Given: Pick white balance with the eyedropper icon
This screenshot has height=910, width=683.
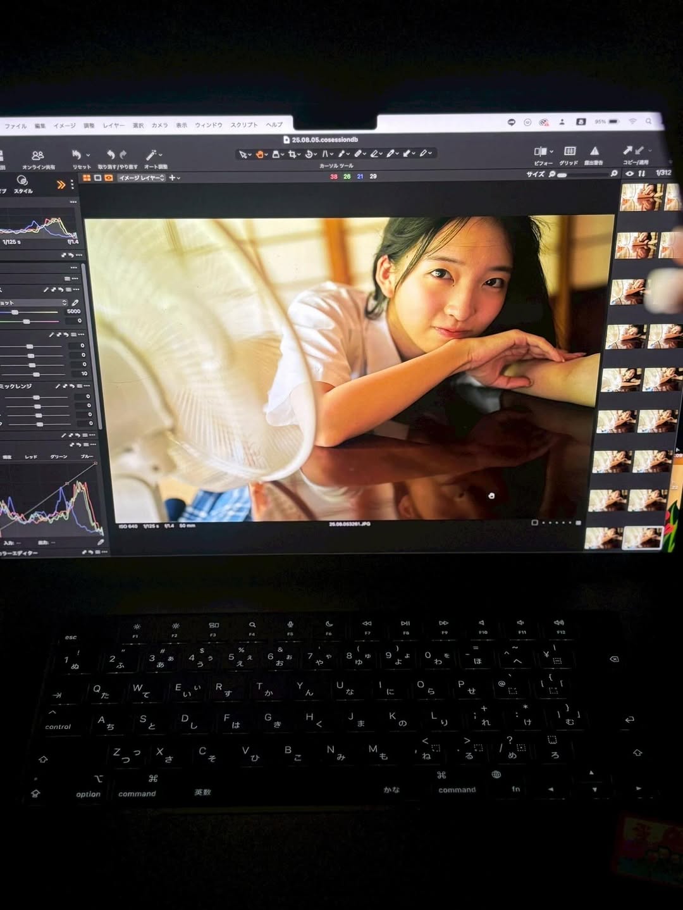Looking at the screenshot, I should click(x=75, y=303).
